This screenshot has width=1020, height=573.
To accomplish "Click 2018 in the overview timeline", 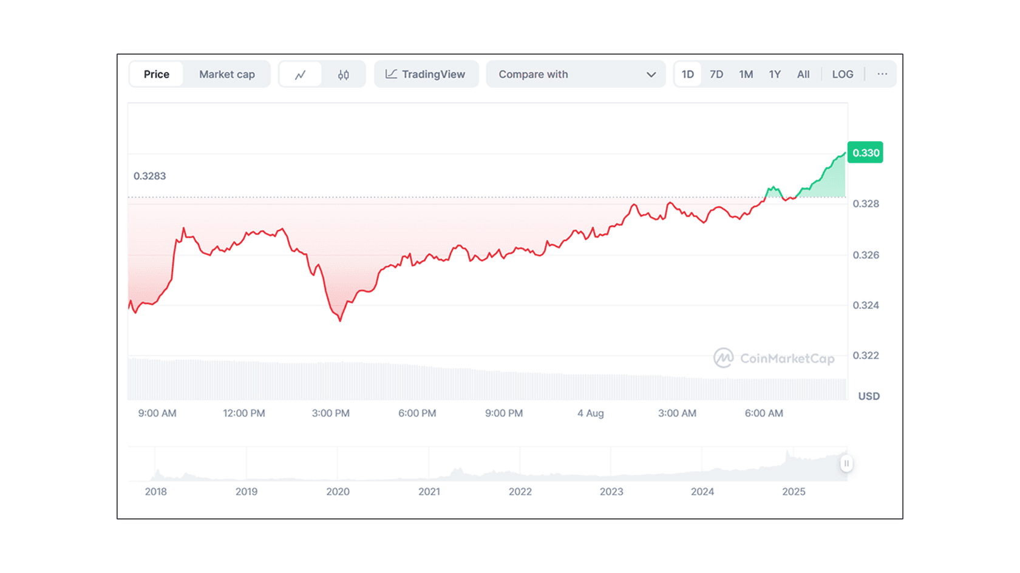I will click(156, 492).
